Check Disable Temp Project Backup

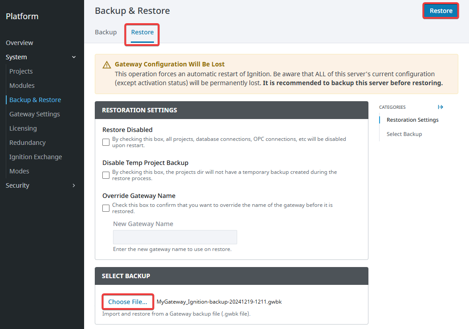[105, 175]
